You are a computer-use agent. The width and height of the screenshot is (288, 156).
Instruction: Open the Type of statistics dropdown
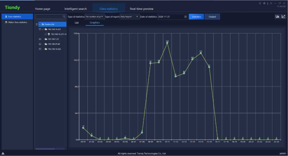[95, 17]
